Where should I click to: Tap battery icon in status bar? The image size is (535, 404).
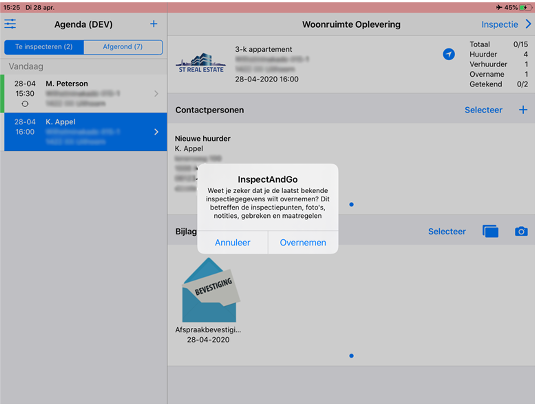[x=526, y=8]
